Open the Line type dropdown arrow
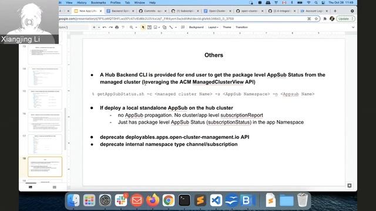The width and height of the screenshot is (376, 211). click(x=176, y=28)
